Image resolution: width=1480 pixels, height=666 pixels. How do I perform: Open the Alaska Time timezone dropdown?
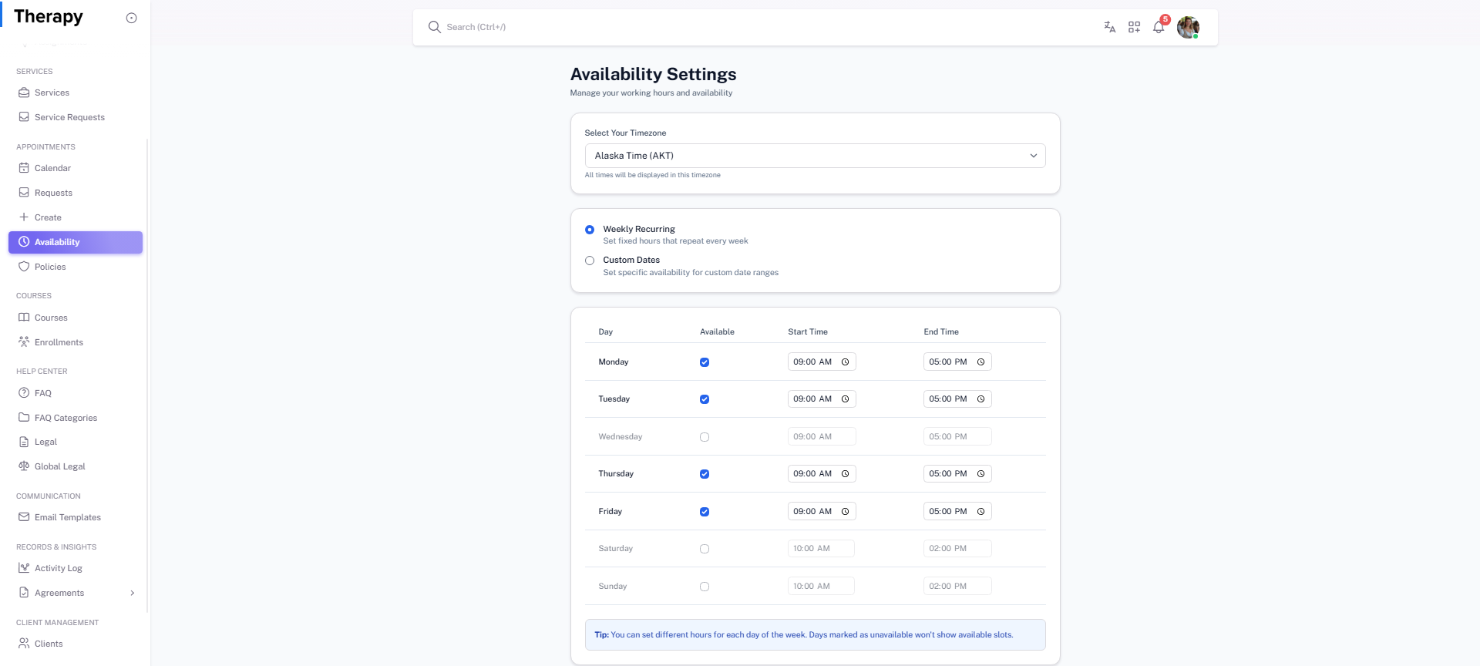[x=815, y=156]
